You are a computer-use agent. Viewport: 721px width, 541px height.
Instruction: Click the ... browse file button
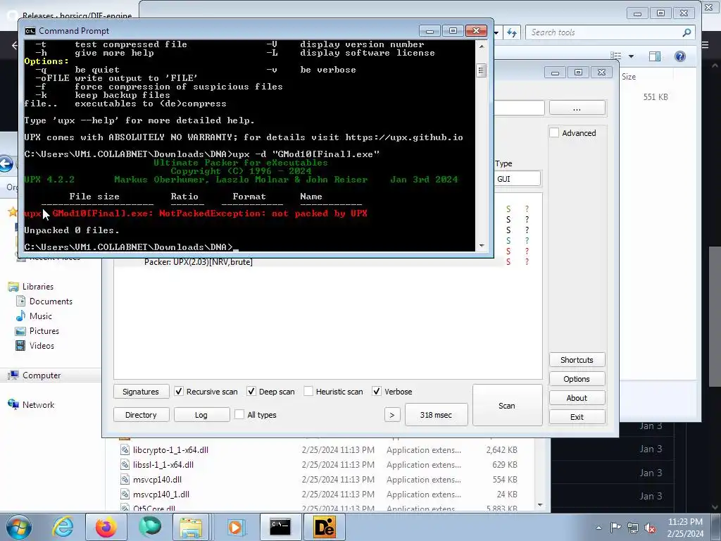[x=577, y=108]
